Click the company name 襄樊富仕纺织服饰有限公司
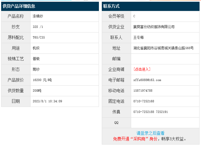 pyautogui.click(x=154, y=27)
